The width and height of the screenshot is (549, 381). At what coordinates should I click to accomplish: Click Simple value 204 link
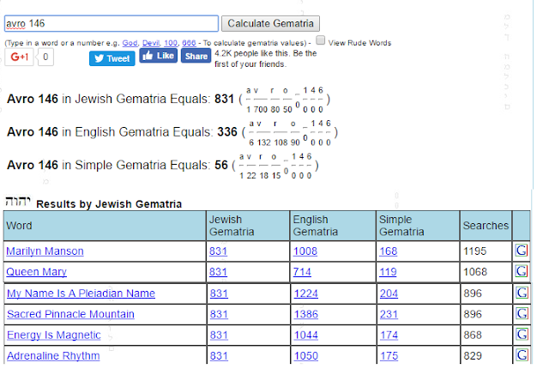click(x=389, y=293)
